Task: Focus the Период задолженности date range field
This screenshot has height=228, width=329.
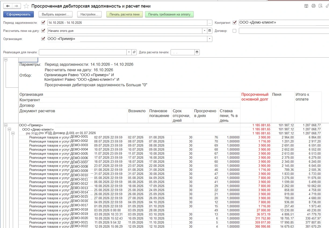Action: point(127,23)
